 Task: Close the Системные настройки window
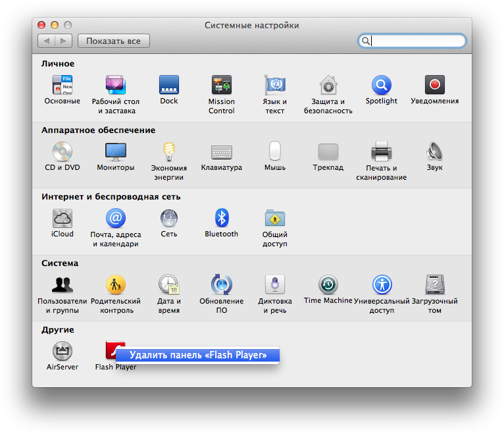pos(41,25)
